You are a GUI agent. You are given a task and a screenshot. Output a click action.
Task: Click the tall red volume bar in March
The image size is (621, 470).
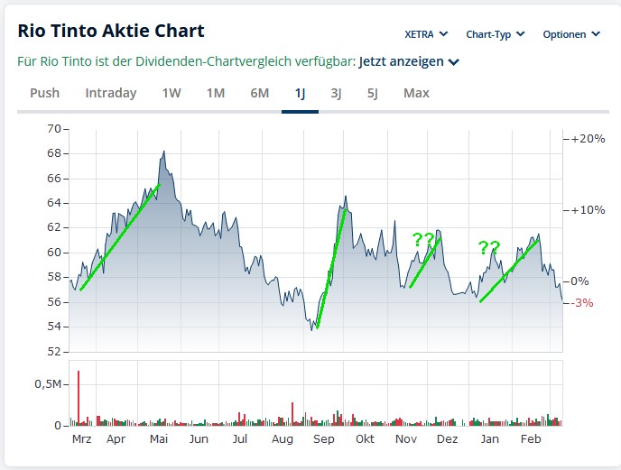79,397
